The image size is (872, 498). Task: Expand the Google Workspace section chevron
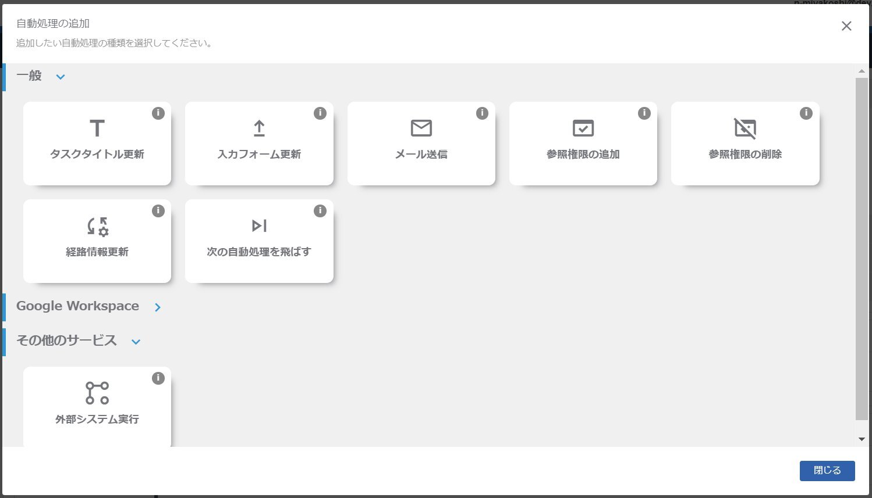(x=158, y=307)
